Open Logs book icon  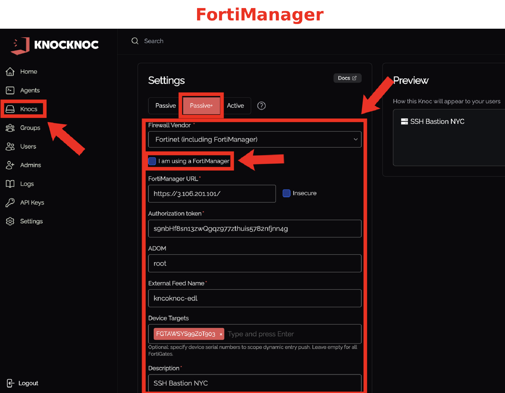10,184
